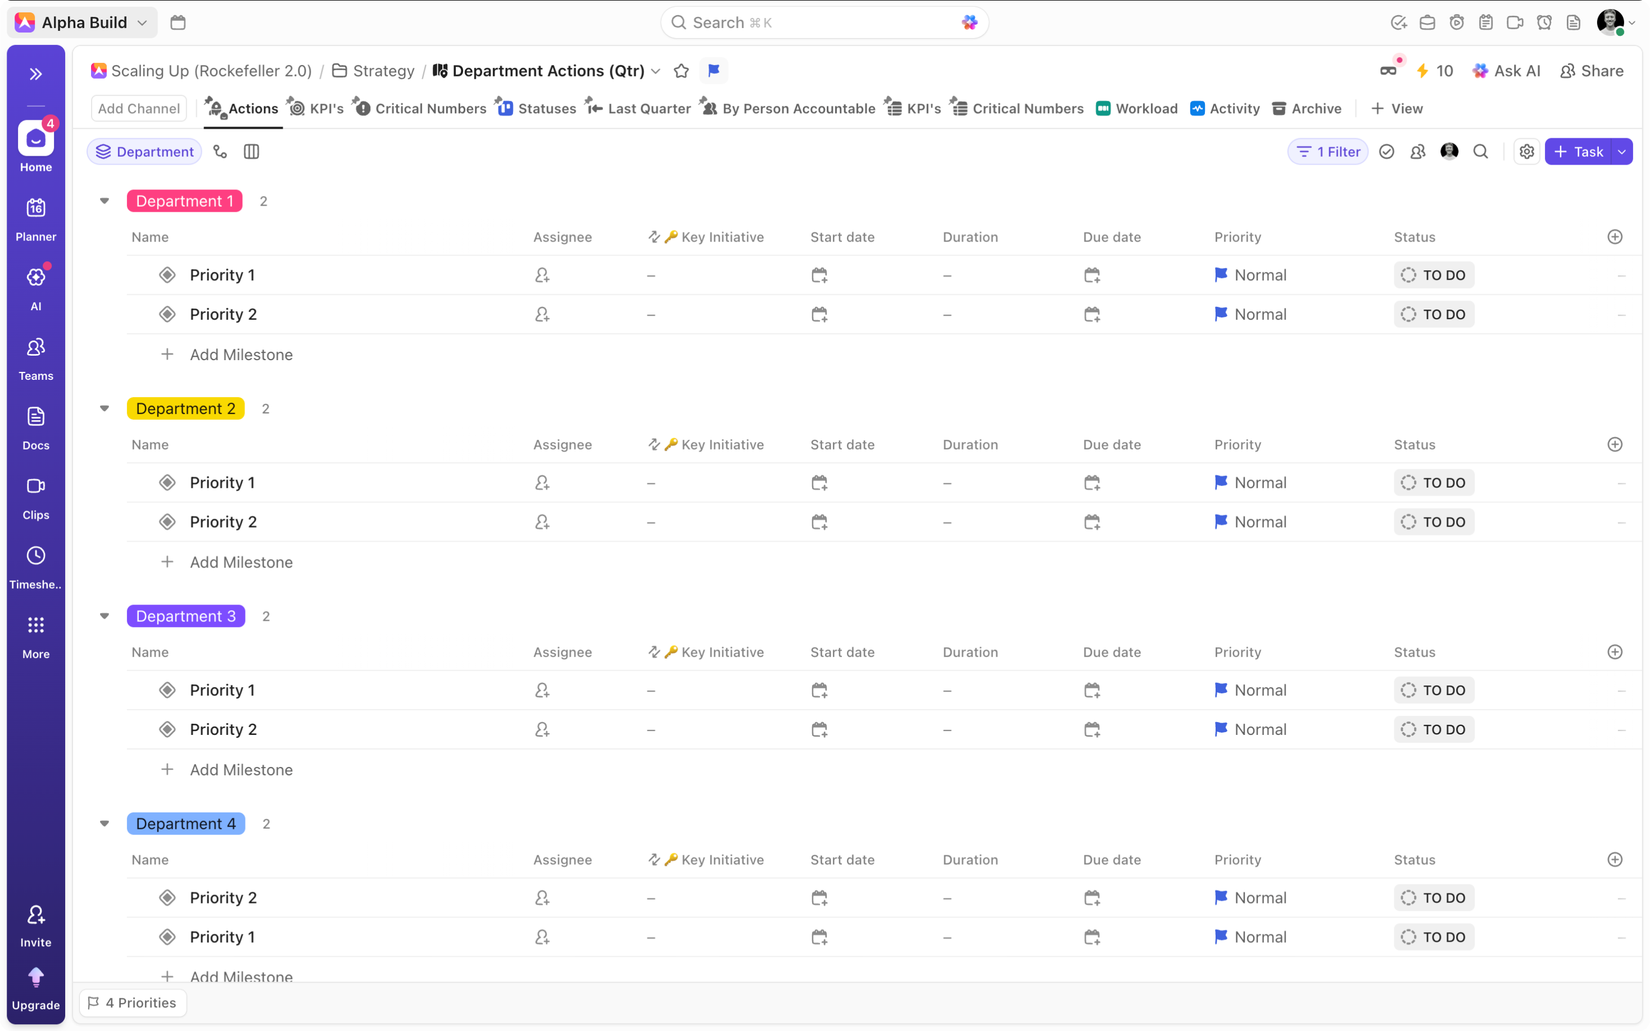Switch to the Workload view tab
The height and width of the screenshot is (1031, 1650).
point(1136,108)
